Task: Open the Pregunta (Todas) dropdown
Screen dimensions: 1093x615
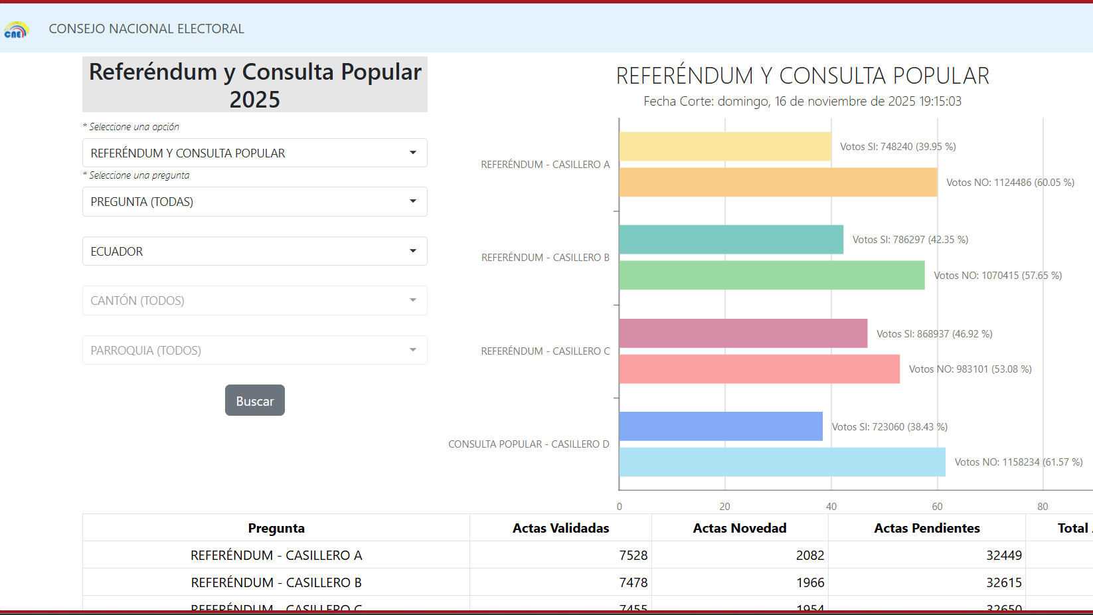Action: [254, 201]
